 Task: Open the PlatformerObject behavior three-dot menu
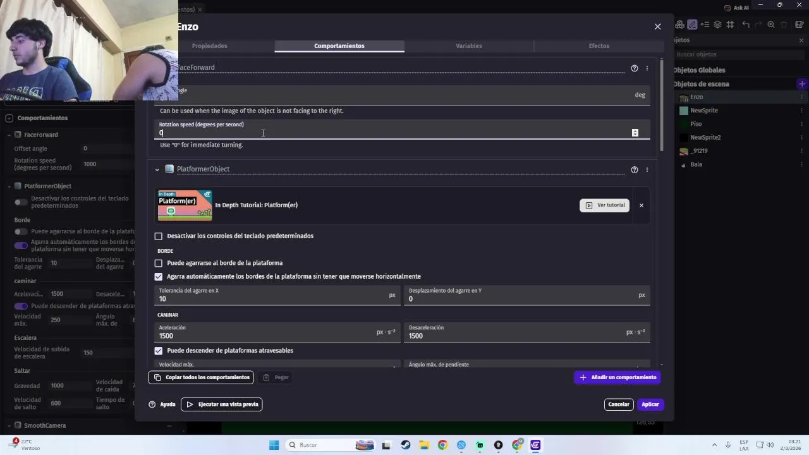[x=647, y=169]
